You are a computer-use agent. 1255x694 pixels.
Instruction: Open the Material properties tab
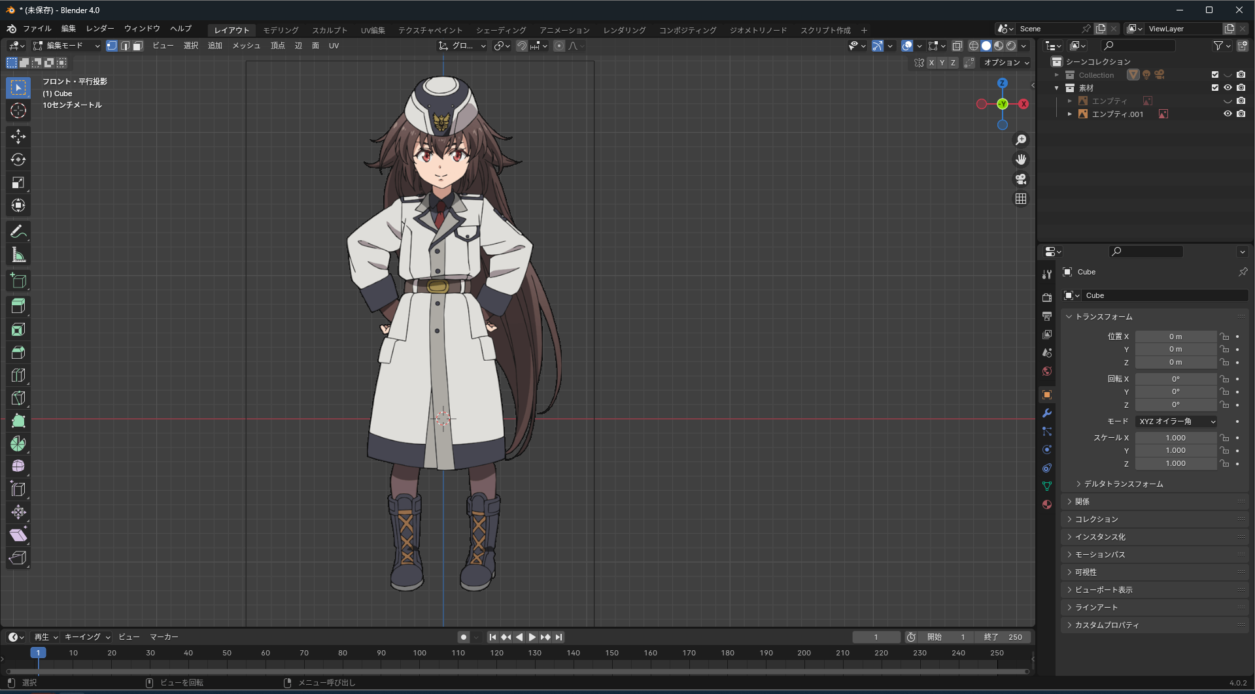(x=1047, y=504)
